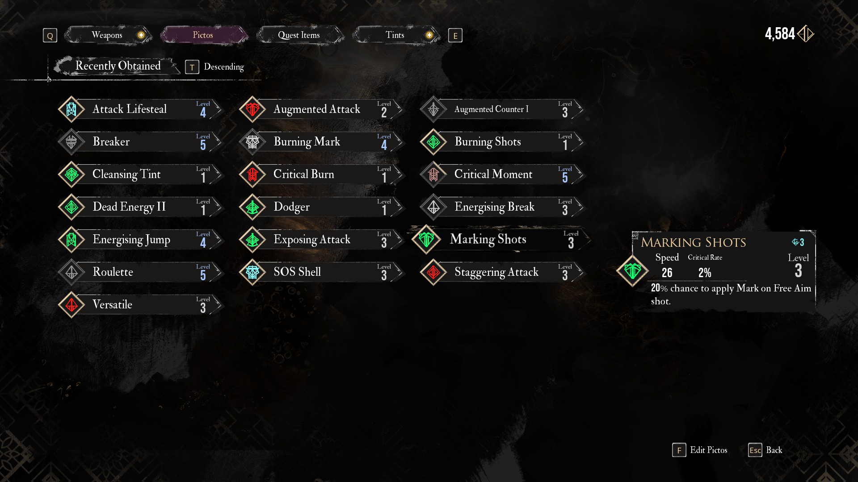Click the Augmented Attack red diamond icon

pyautogui.click(x=252, y=109)
